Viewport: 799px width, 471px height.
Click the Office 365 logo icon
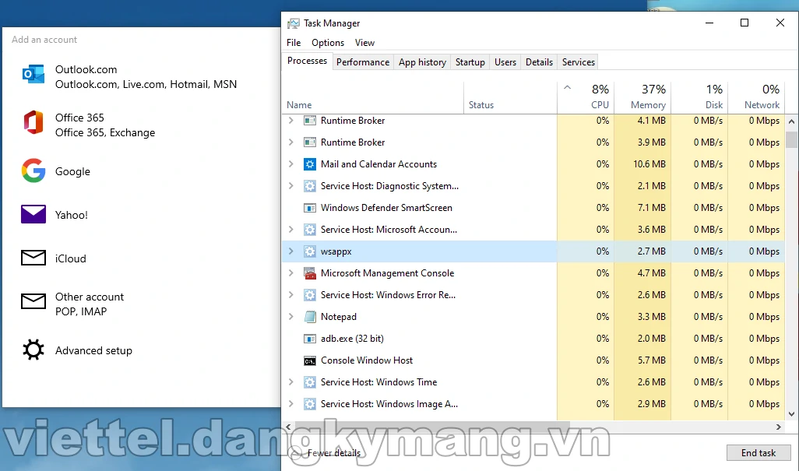tap(33, 122)
